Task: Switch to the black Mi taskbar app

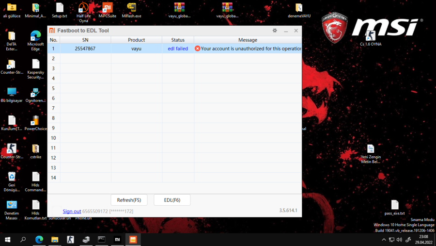Action: pos(117,240)
